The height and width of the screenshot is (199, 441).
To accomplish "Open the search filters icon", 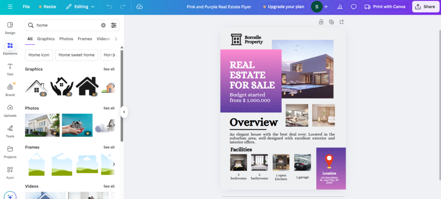I will (114, 25).
